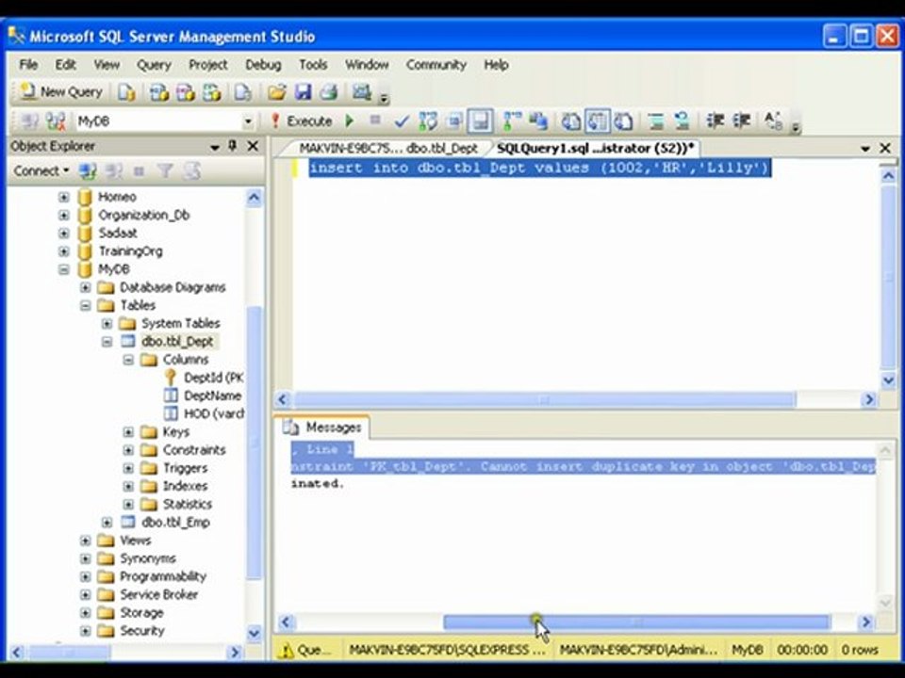Click the Print icon in the standard toolbar
The width and height of the screenshot is (905, 678).
(x=329, y=92)
